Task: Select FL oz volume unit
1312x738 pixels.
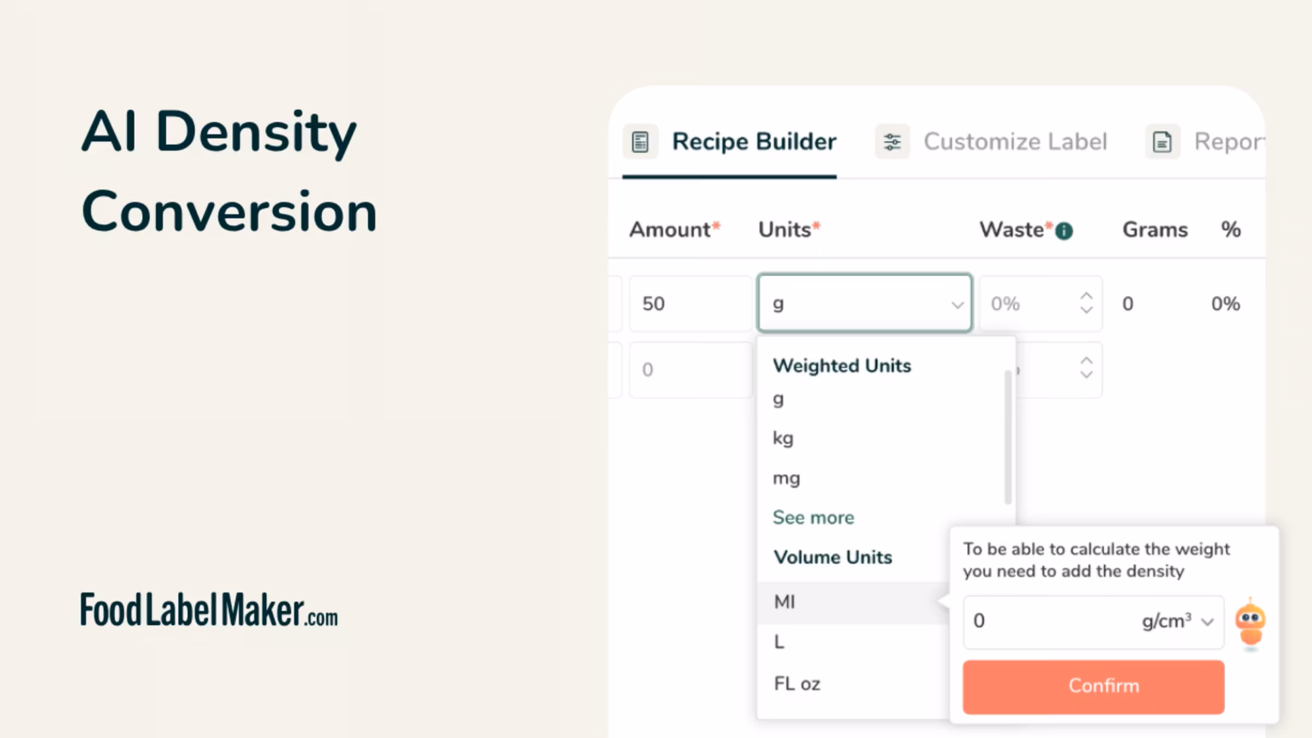Action: (797, 684)
